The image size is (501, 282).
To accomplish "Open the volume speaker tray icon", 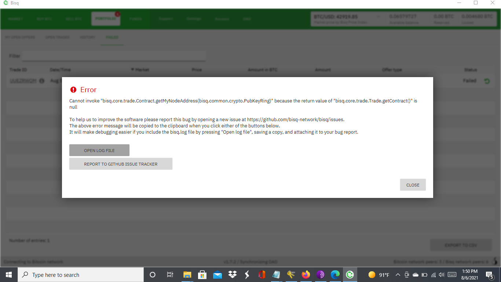I will [441, 275].
